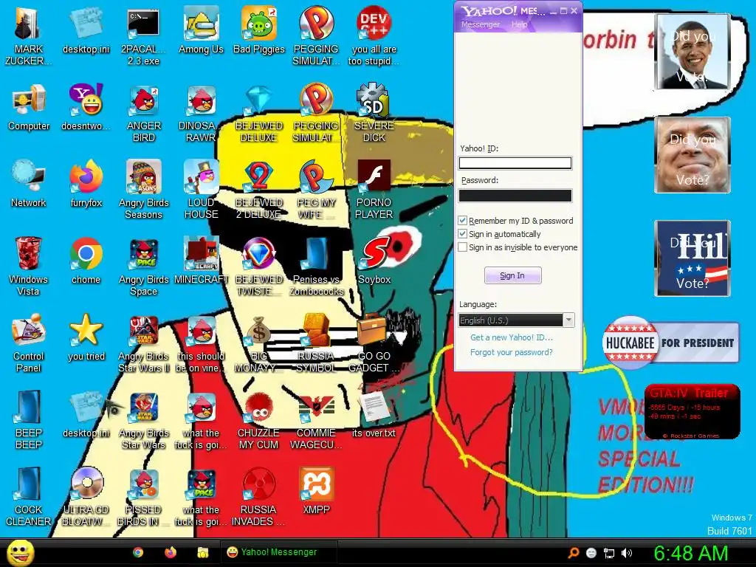The height and width of the screenshot is (567, 756).
Task: Open the Forgot your password link
Action: 512,352
